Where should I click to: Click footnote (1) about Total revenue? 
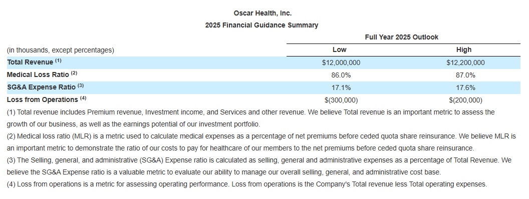pyautogui.click(x=250, y=118)
